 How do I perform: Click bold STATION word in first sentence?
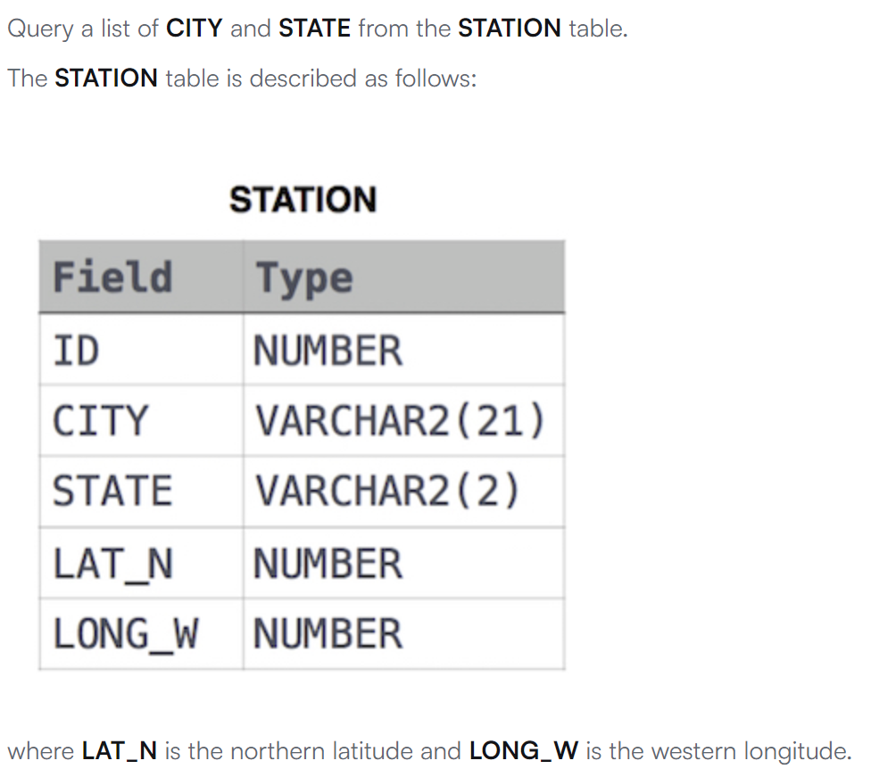[x=510, y=29]
